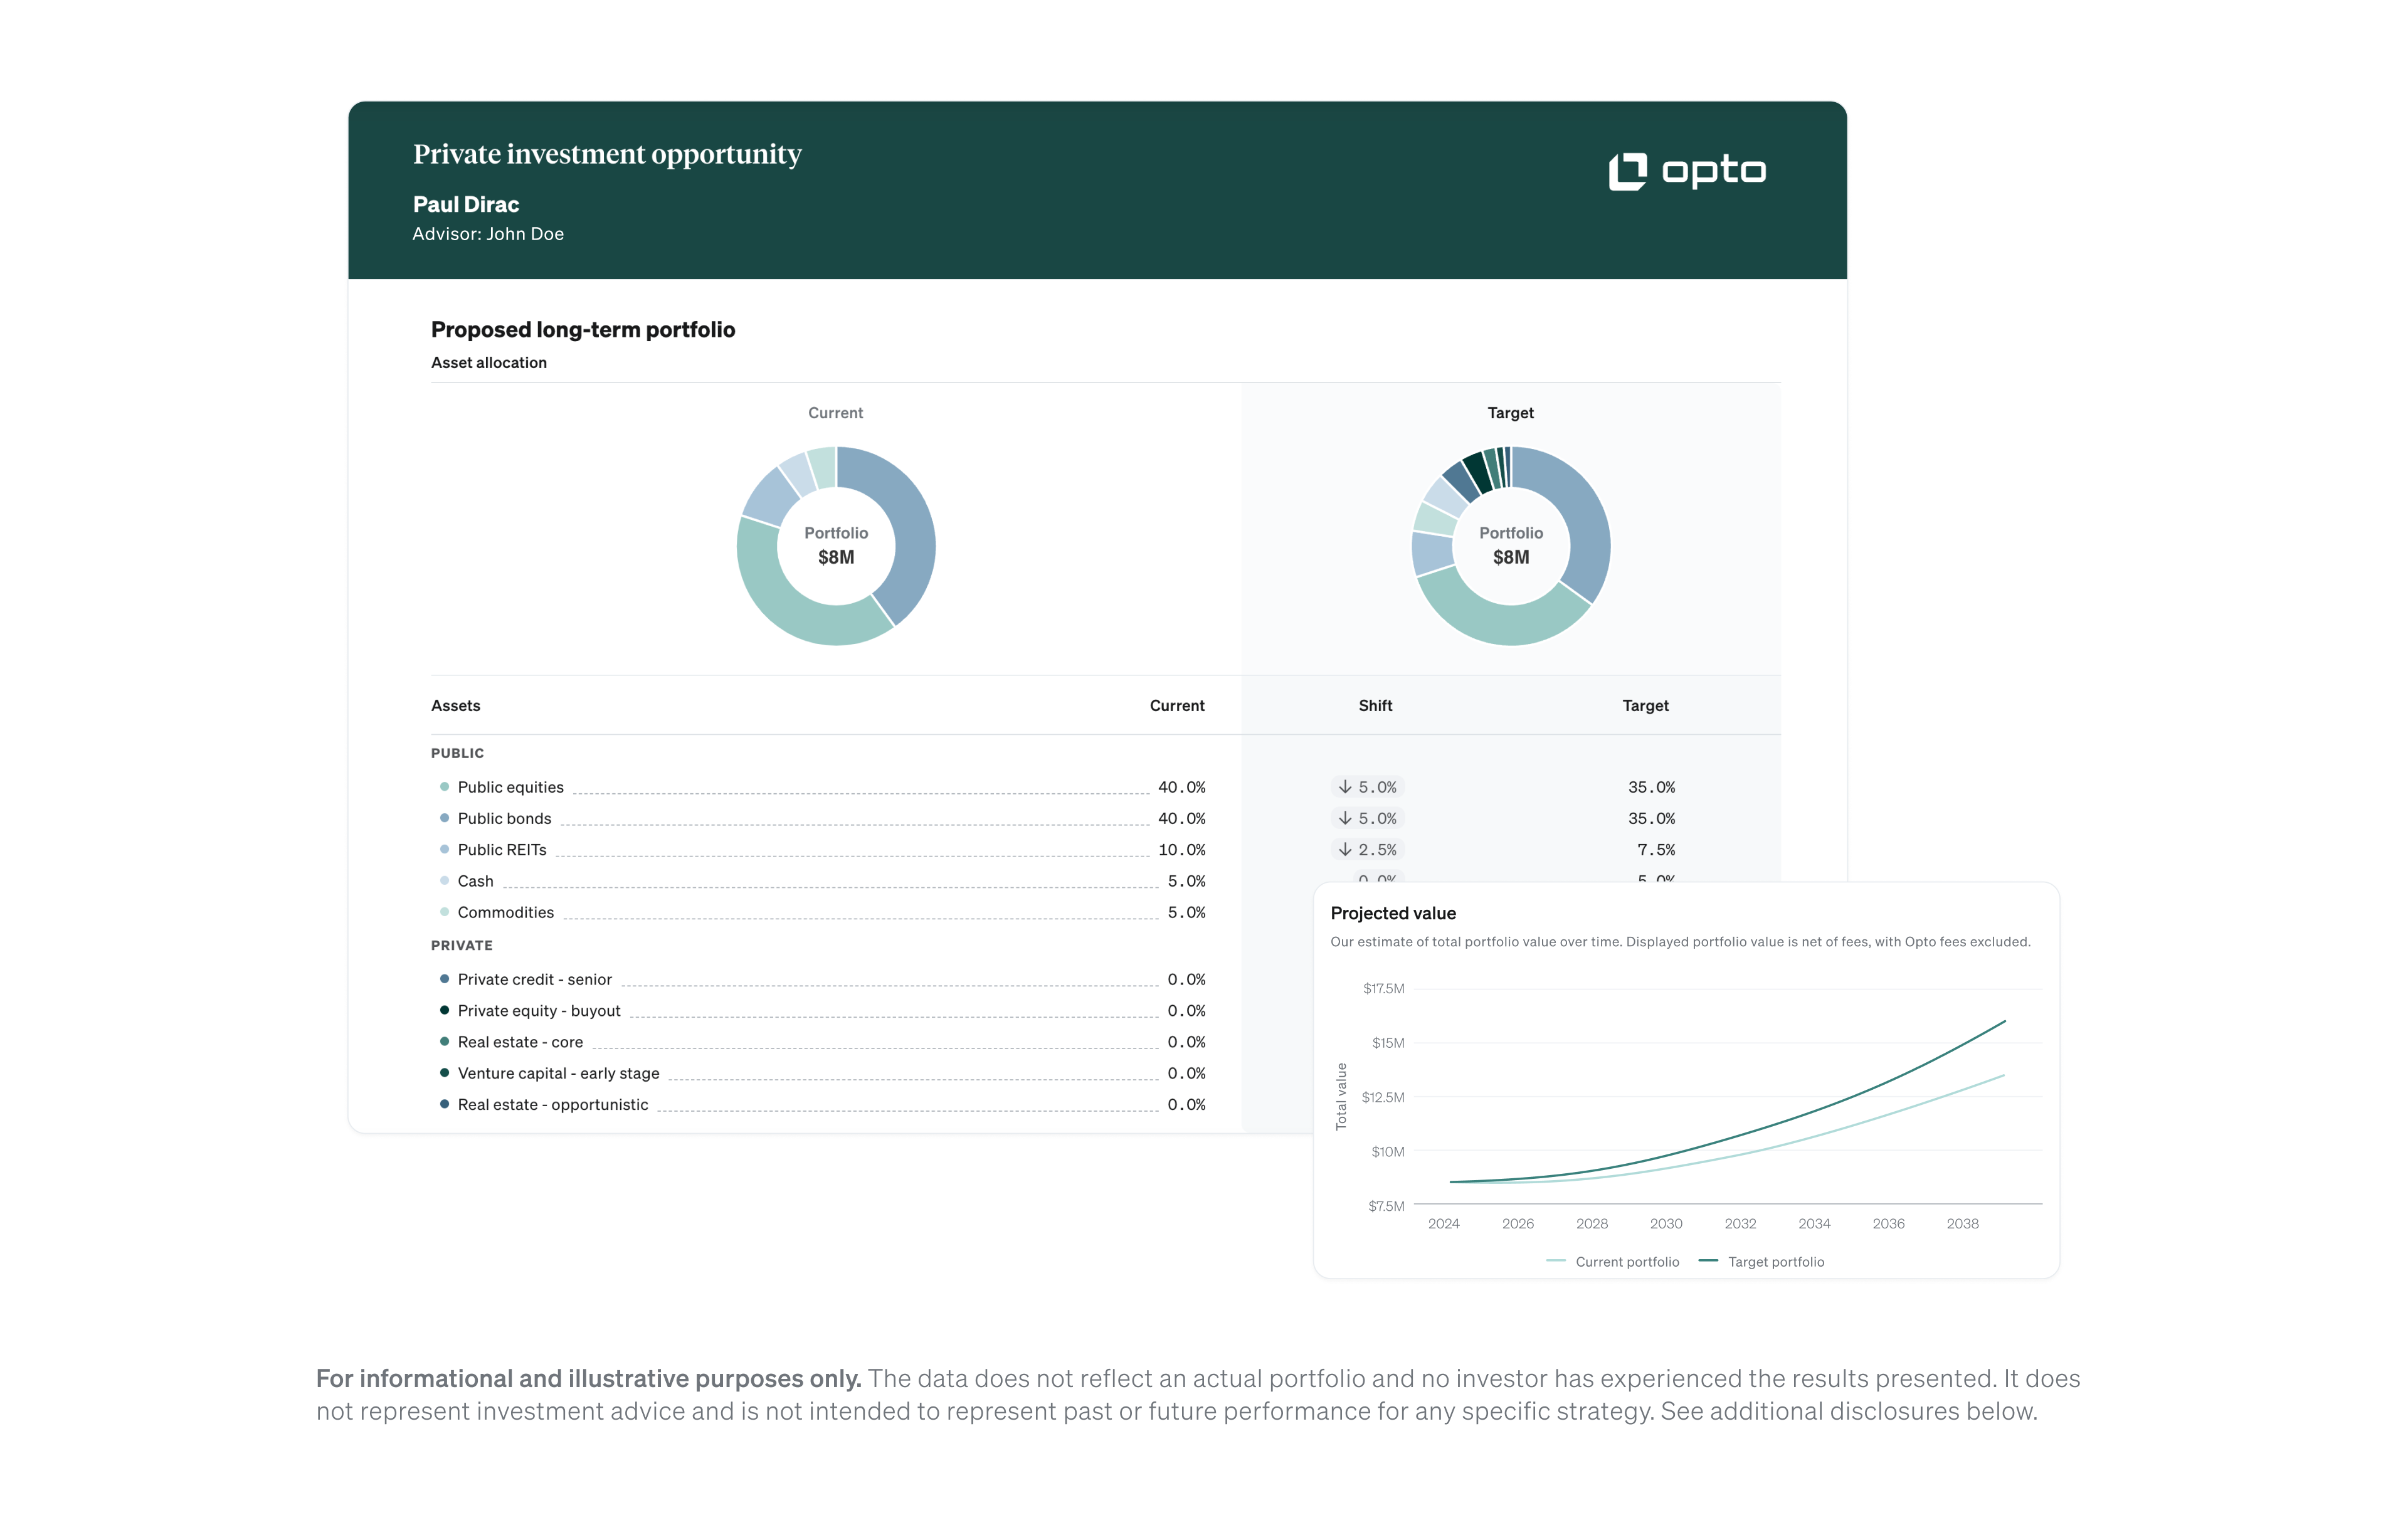The image size is (2408, 1525).
Task: Click the 'Cash' row label
Action: coord(476,881)
